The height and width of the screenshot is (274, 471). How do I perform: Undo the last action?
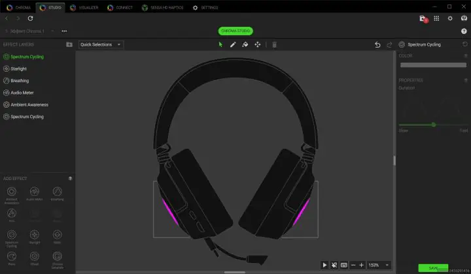pos(377,44)
